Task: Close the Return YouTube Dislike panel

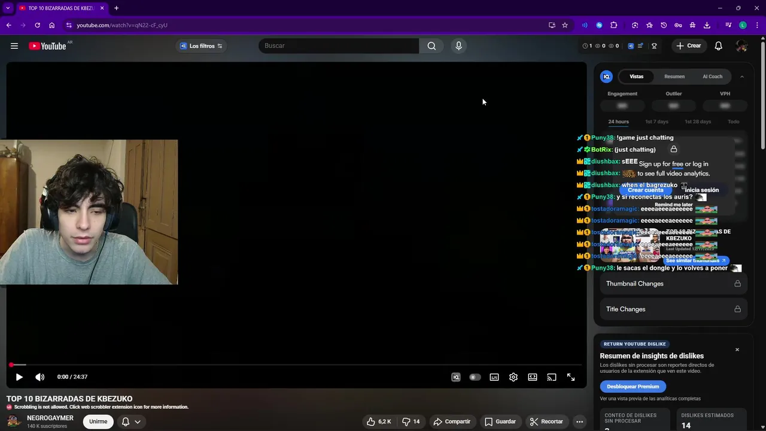Action: coord(737,350)
